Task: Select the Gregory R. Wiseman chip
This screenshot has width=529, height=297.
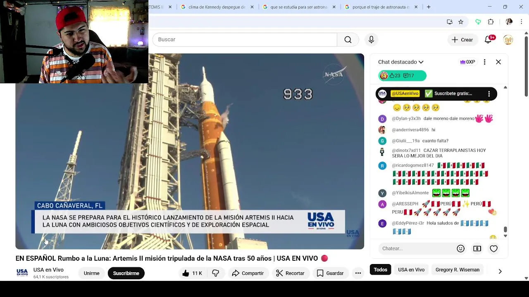Action: pos(457,270)
